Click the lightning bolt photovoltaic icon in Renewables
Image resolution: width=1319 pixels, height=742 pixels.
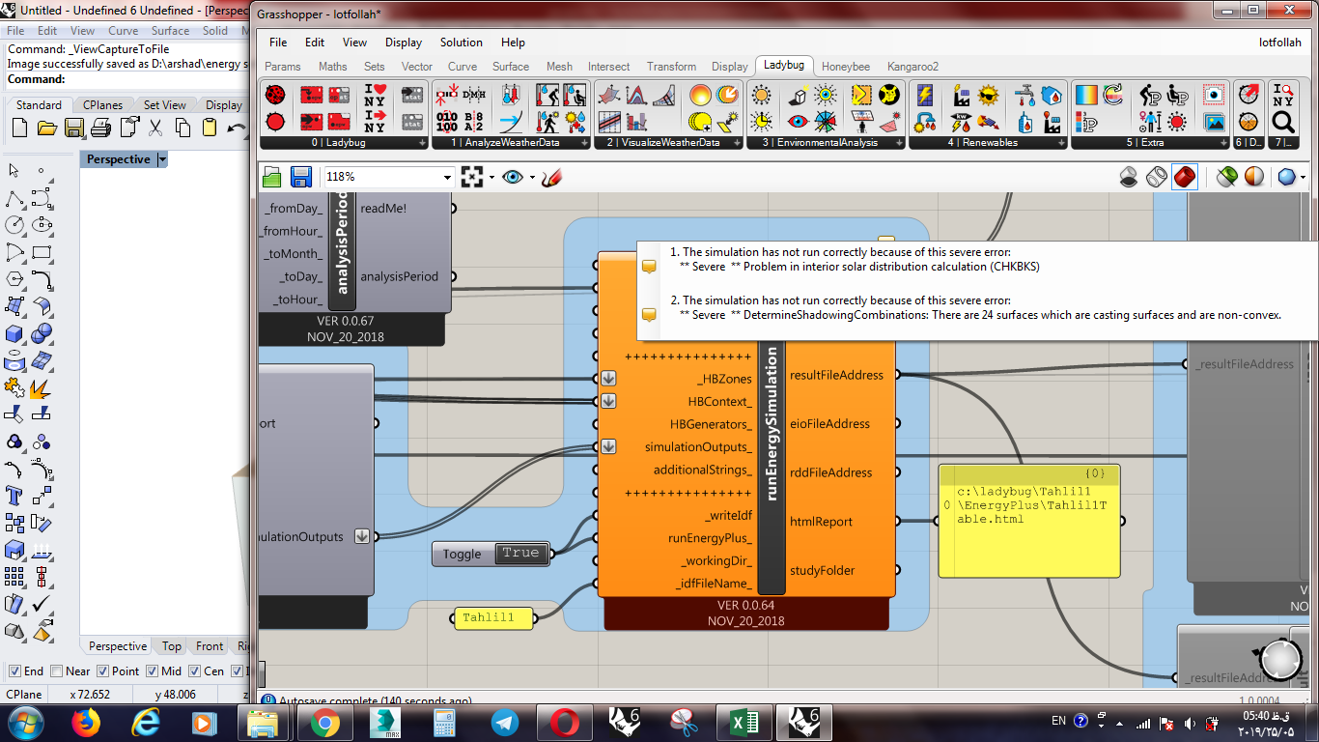[x=925, y=96]
